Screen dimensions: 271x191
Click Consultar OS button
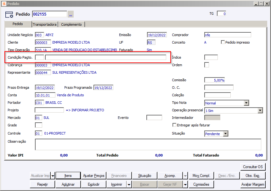[253, 167]
